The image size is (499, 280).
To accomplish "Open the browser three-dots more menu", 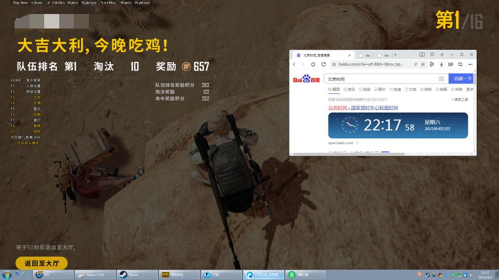I will [x=470, y=64].
